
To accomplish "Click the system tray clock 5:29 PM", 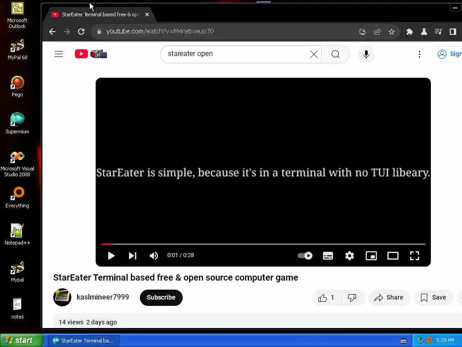I will click(x=445, y=340).
